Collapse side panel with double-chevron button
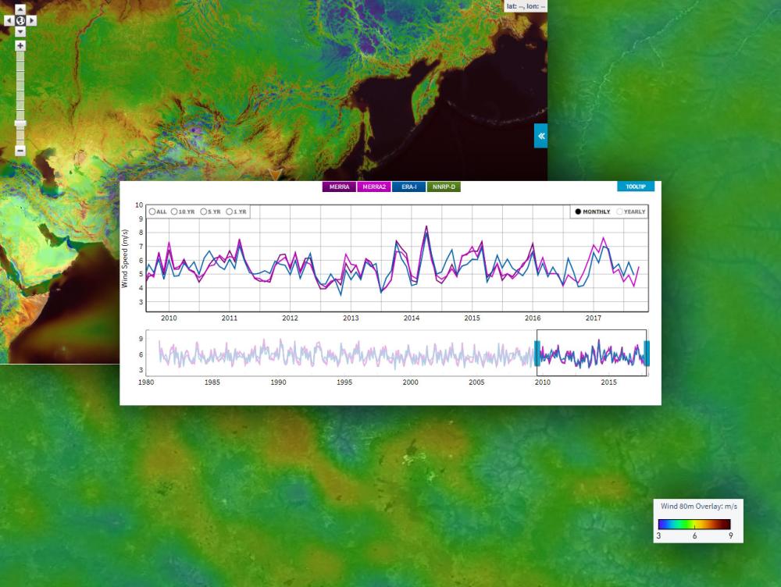Screen dimensions: 781x587 pyautogui.click(x=540, y=136)
